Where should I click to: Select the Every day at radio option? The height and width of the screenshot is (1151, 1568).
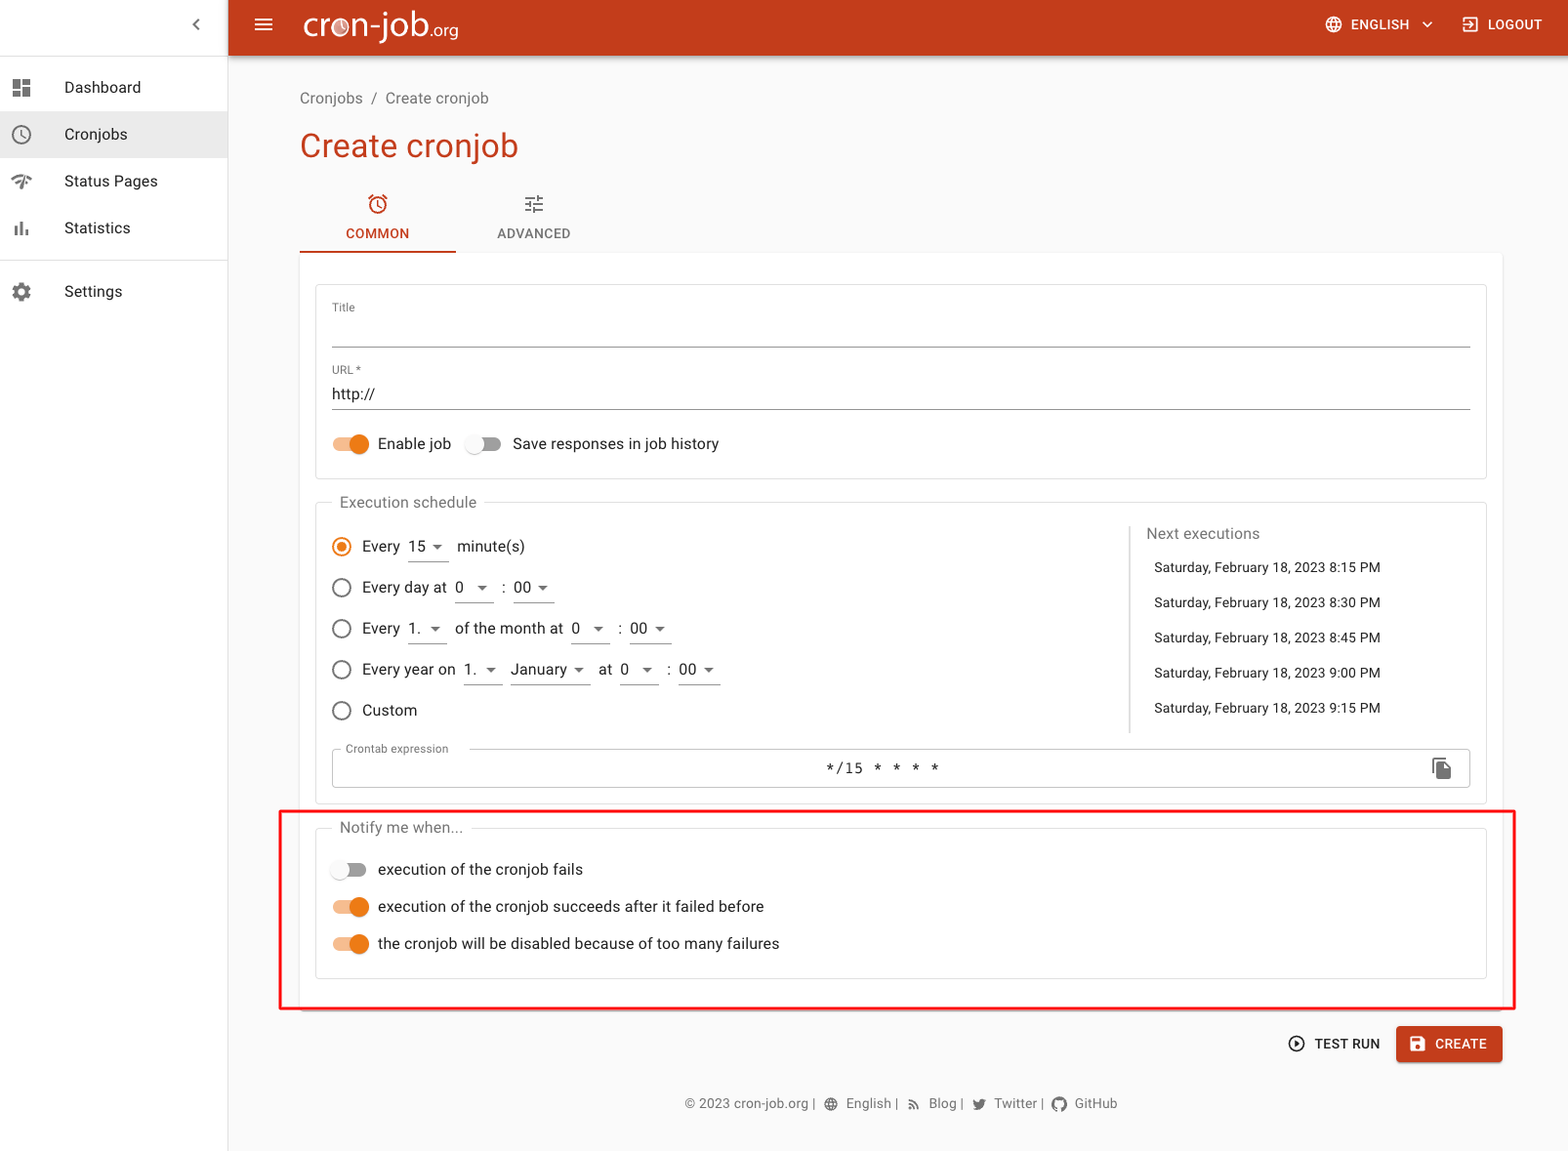coord(342,588)
